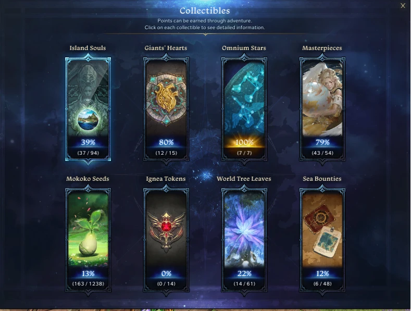Screen dimensions: 411x311
Task: Select the World Tree Leaves 14 / 61 counter
Action: pyautogui.click(x=244, y=284)
